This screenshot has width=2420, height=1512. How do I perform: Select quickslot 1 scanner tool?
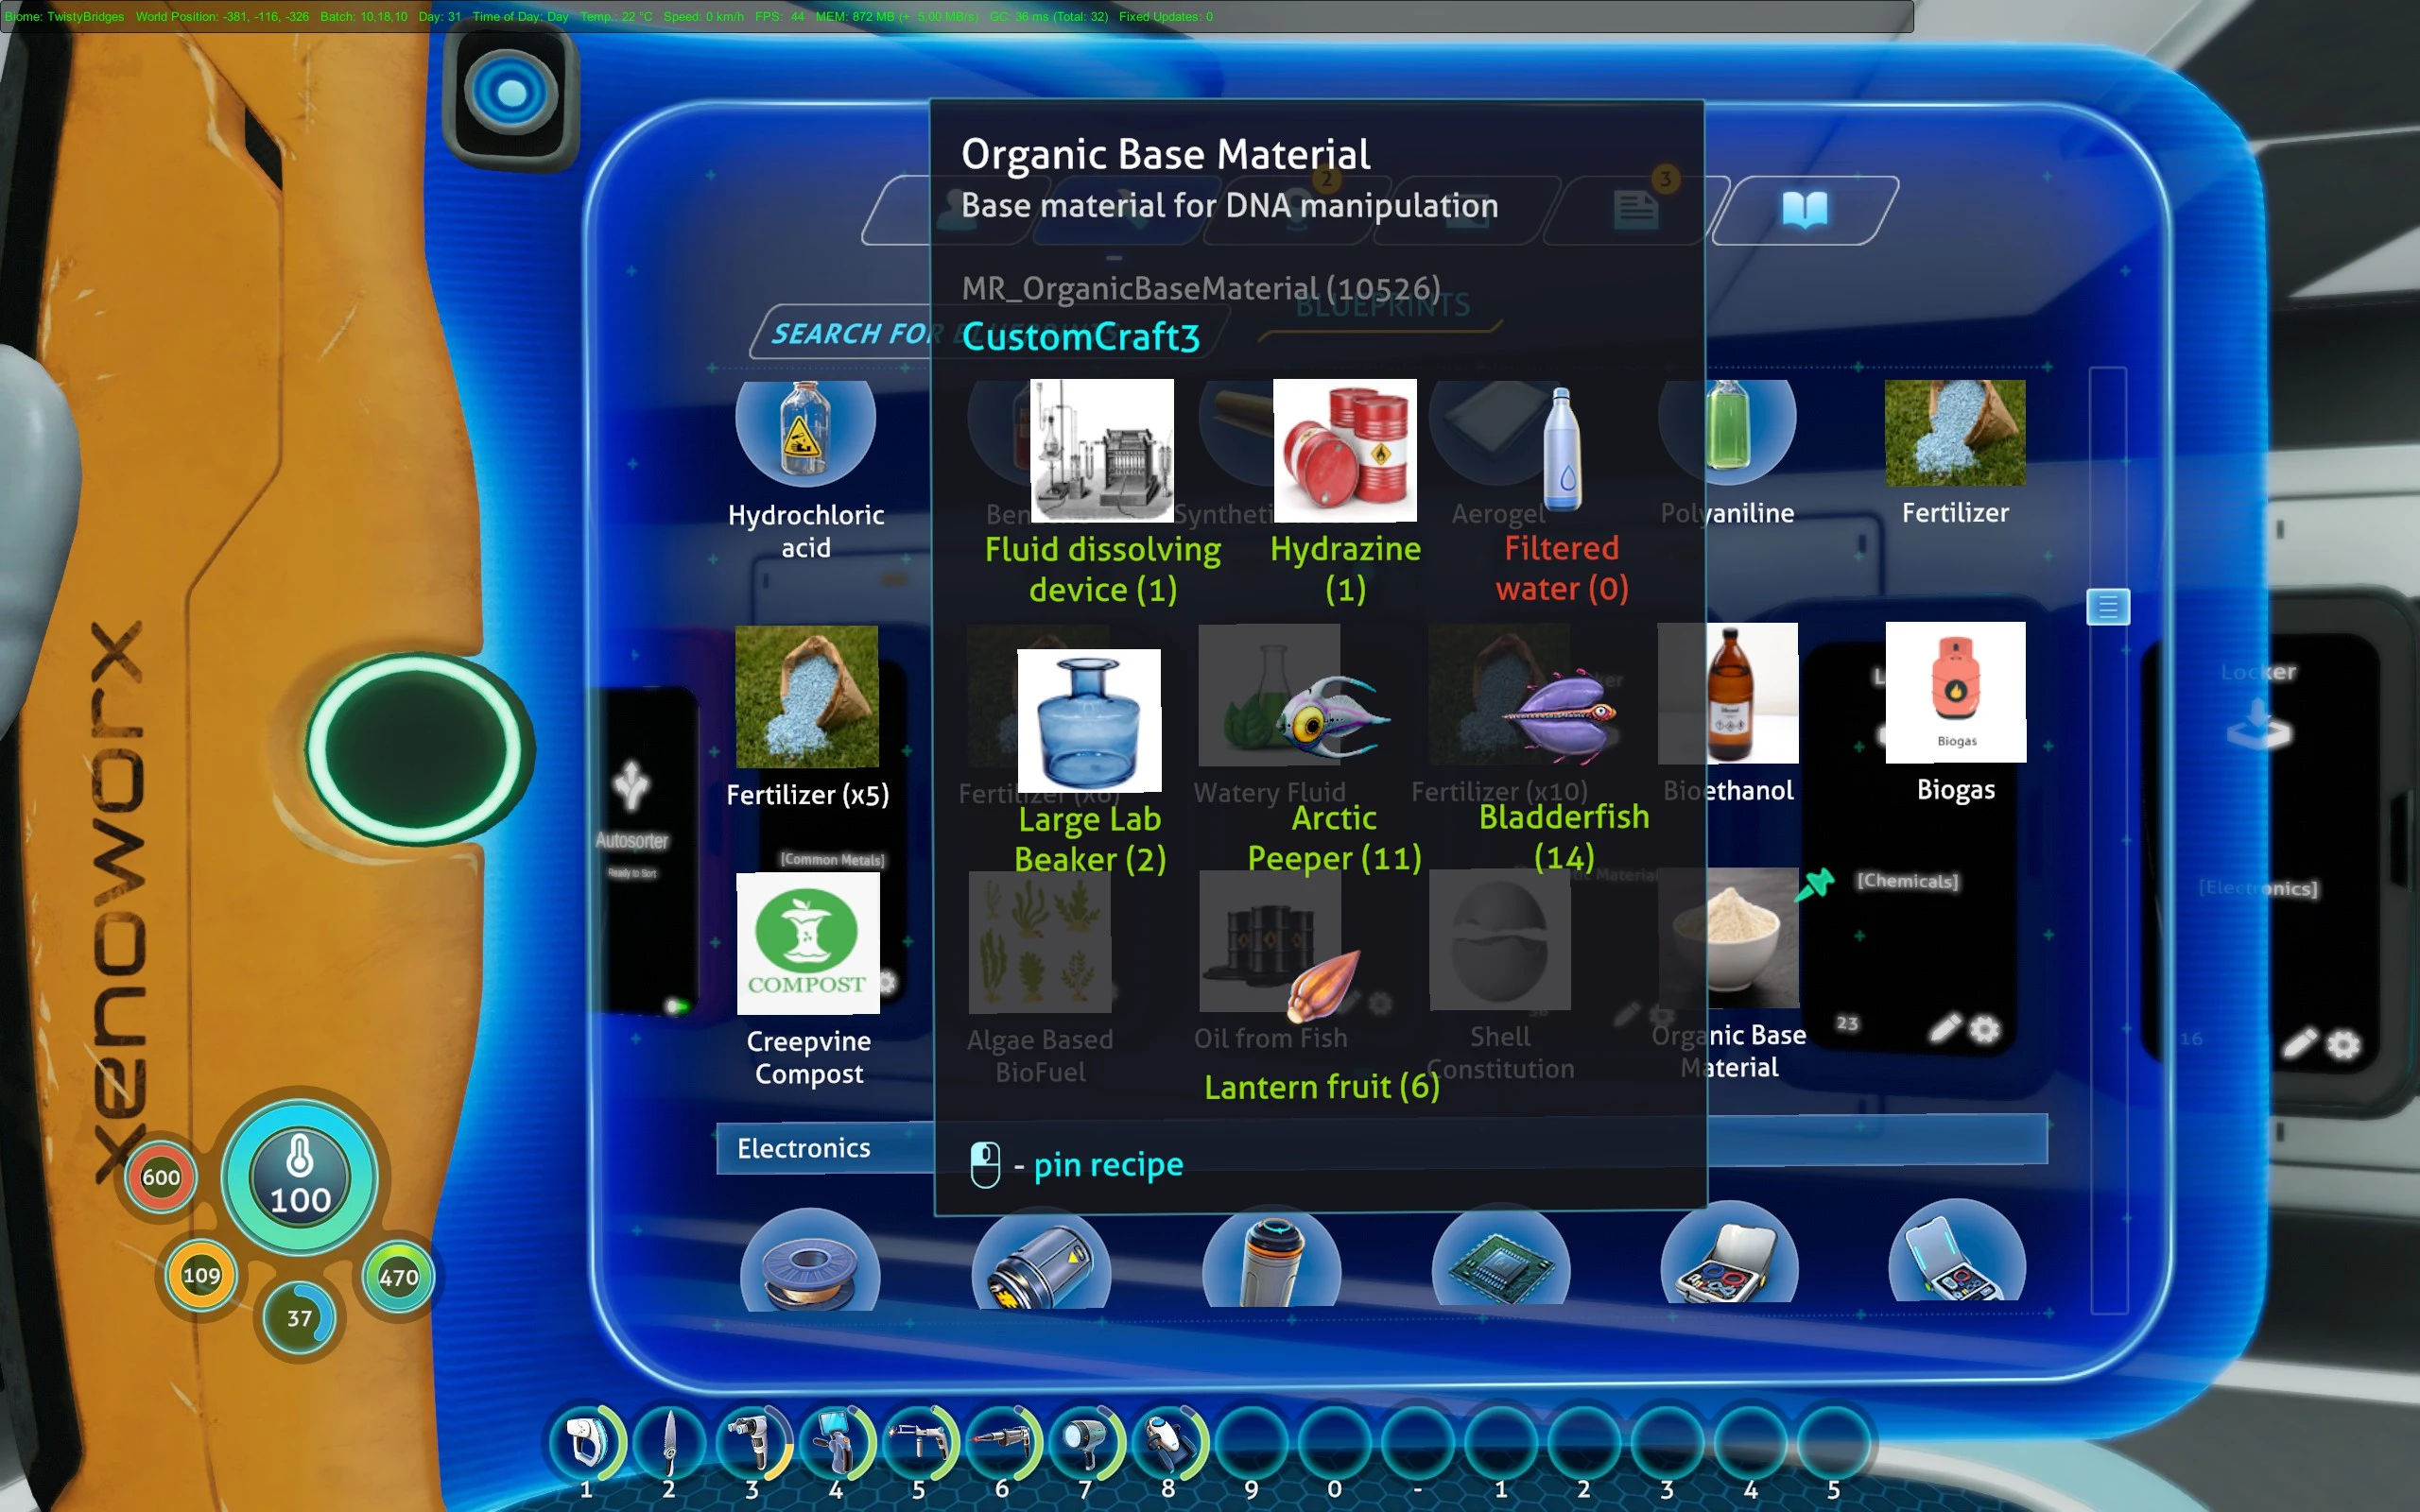click(x=587, y=1443)
